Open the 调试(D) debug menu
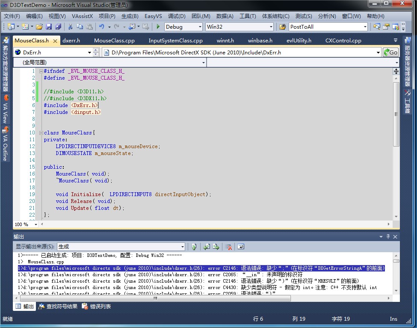417x328 pixels. pos(177,16)
